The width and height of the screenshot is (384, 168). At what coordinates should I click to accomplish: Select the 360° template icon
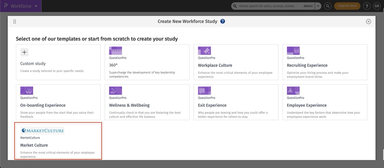(x=115, y=51)
